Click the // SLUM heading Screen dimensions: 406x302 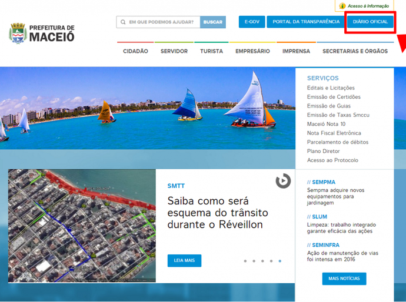pos(317,217)
